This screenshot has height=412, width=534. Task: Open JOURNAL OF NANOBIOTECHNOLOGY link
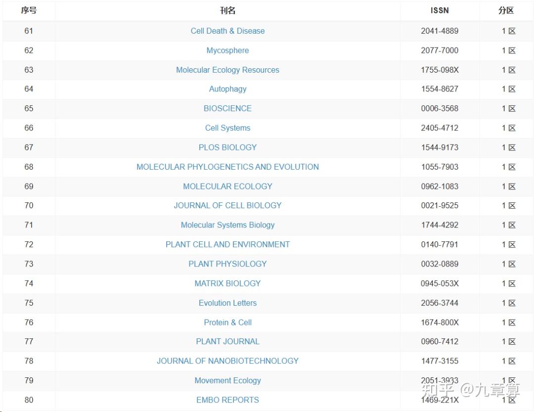pyautogui.click(x=227, y=361)
